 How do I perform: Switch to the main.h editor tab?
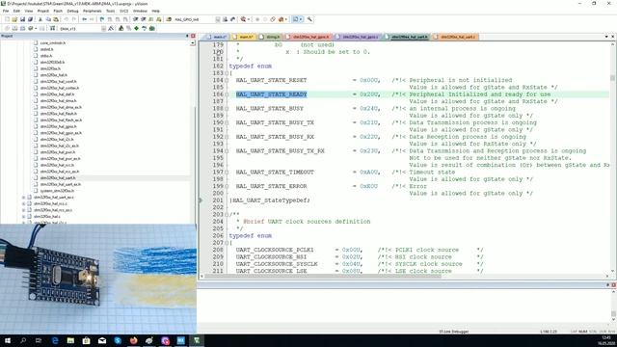[x=243, y=37]
